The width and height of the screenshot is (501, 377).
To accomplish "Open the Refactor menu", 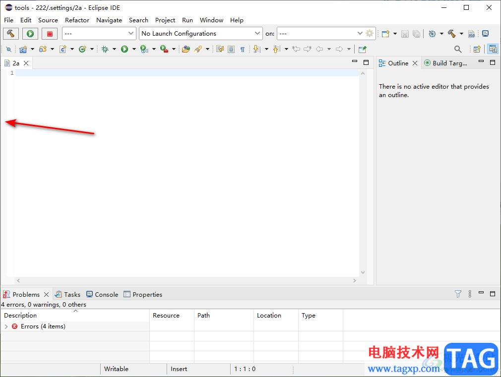I will coord(77,20).
